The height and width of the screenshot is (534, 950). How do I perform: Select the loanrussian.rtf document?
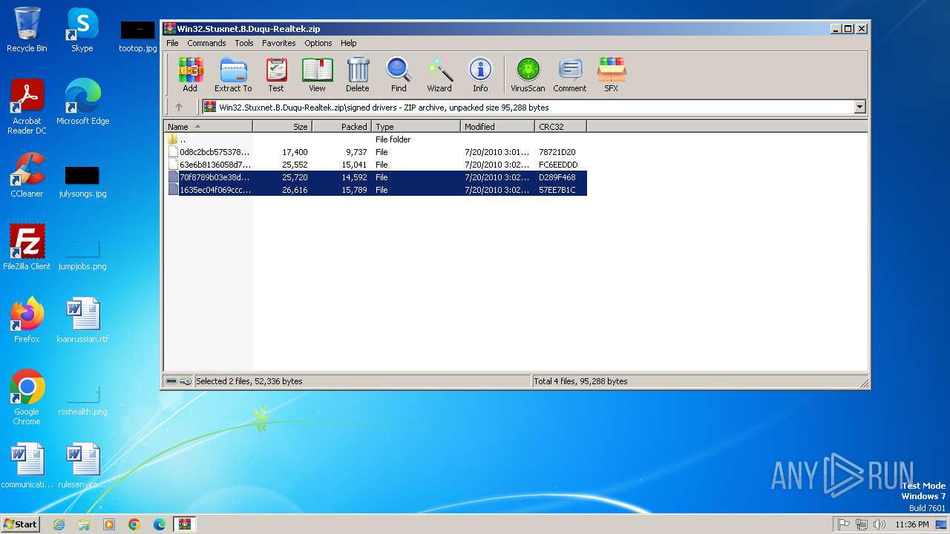point(82,320)
